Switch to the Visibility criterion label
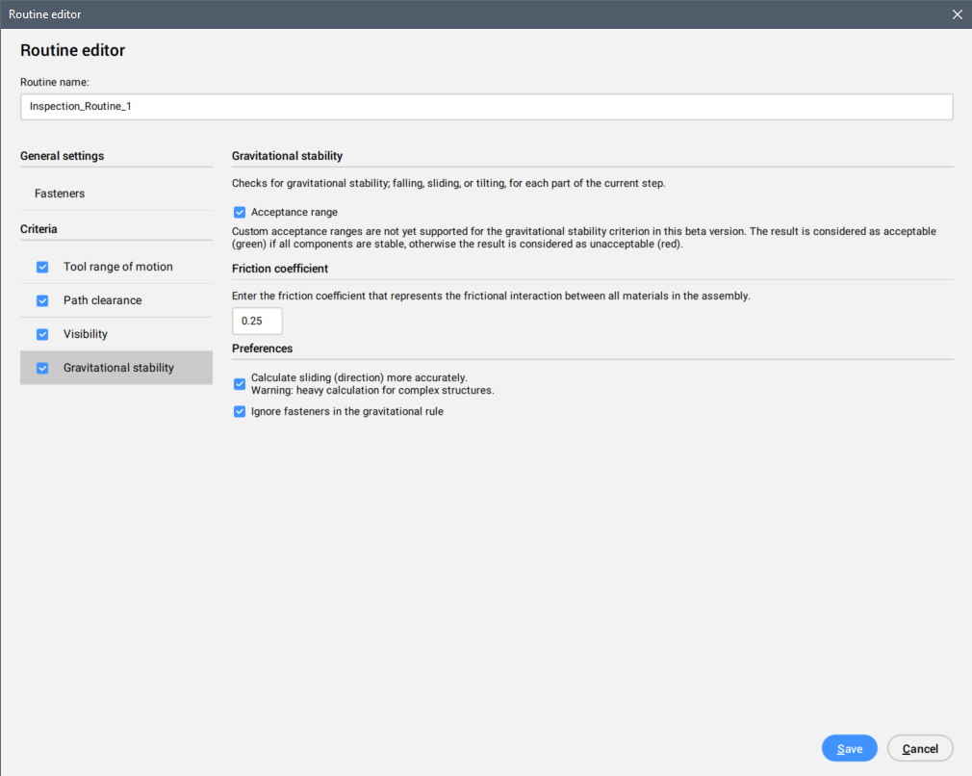 pos(86,334)
